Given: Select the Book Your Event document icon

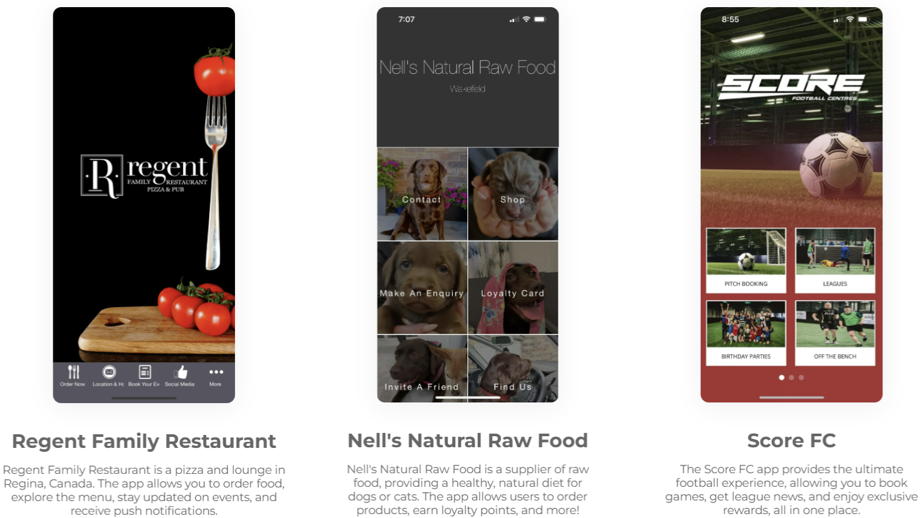Looking at the screenshot, I should click(145, 372).
